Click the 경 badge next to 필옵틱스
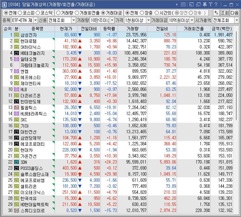The width and height of the screenshot is (241, 217). (x=16, y=107)
